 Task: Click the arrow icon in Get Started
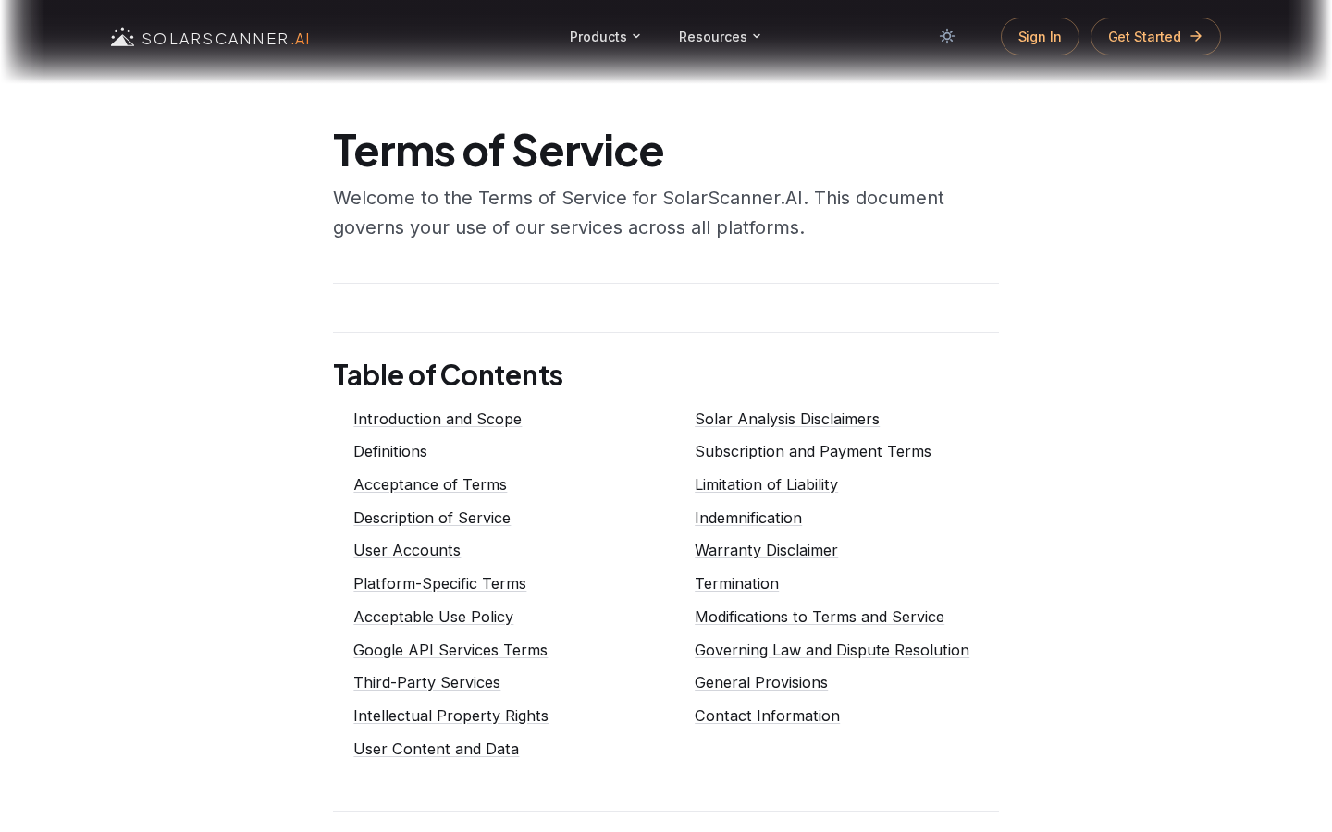pos(1196,36)
